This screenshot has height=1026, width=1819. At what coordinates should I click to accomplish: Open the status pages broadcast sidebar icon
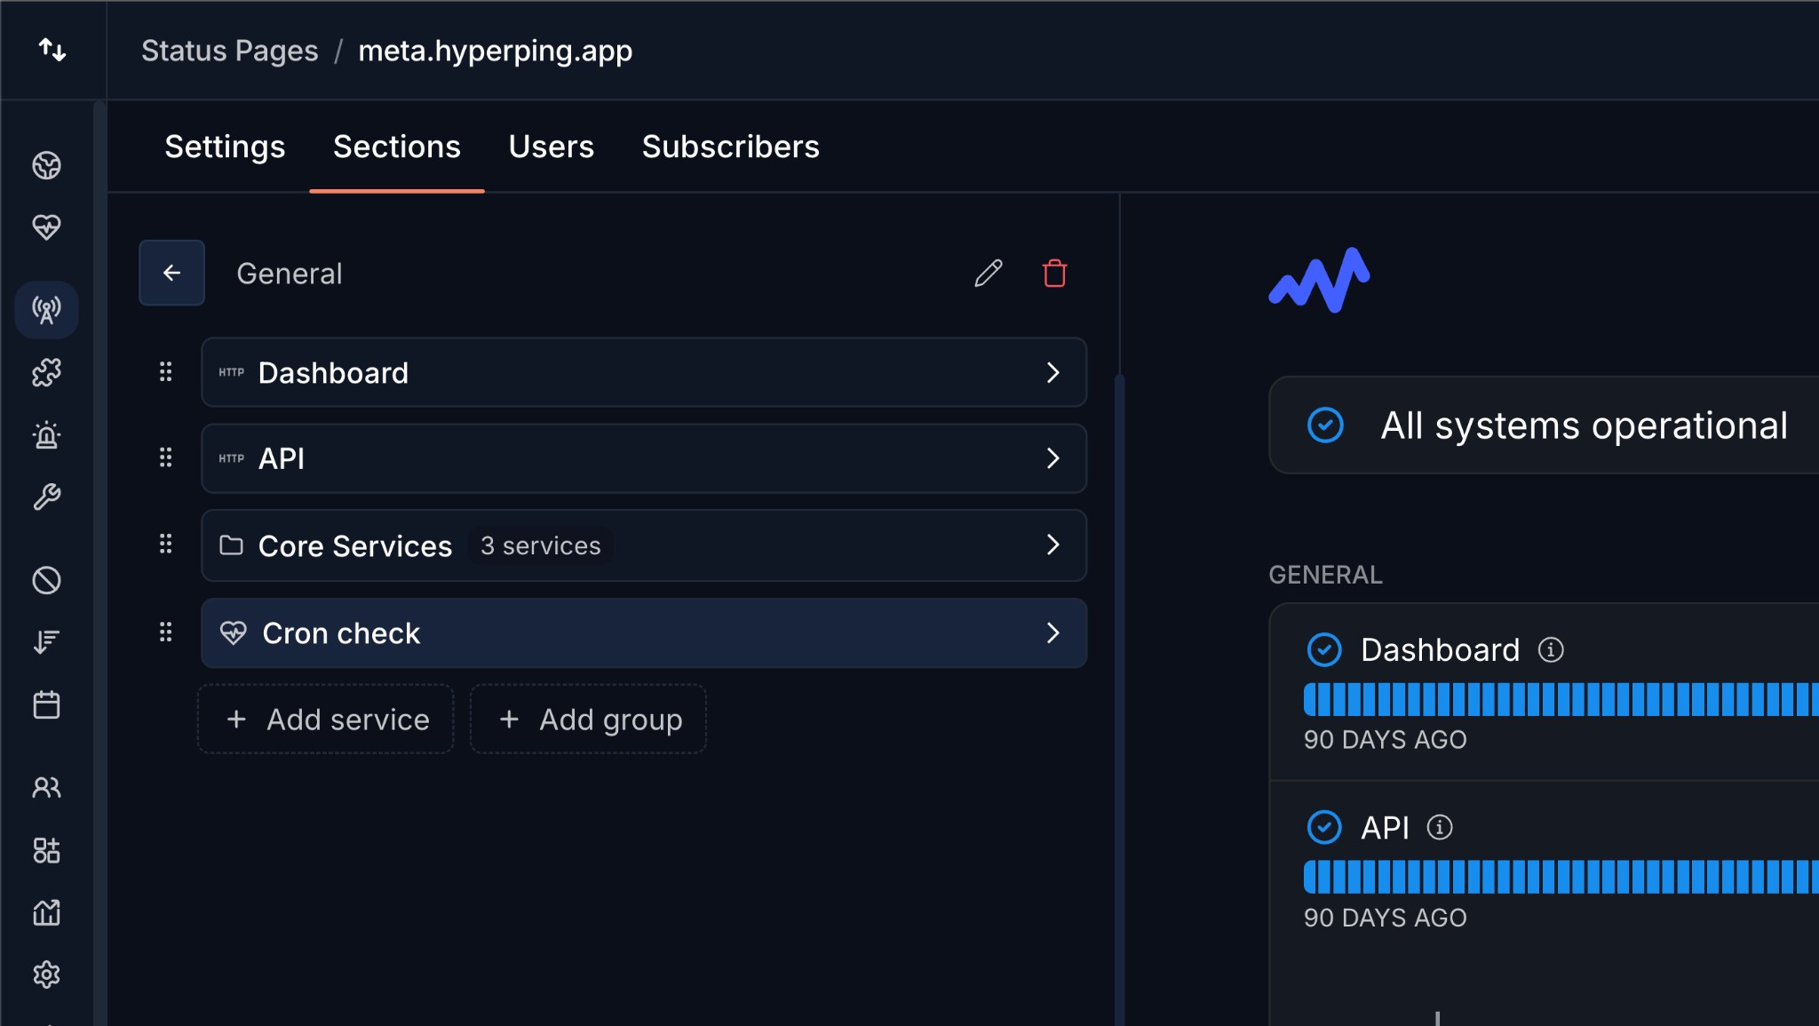pos(46,310)
